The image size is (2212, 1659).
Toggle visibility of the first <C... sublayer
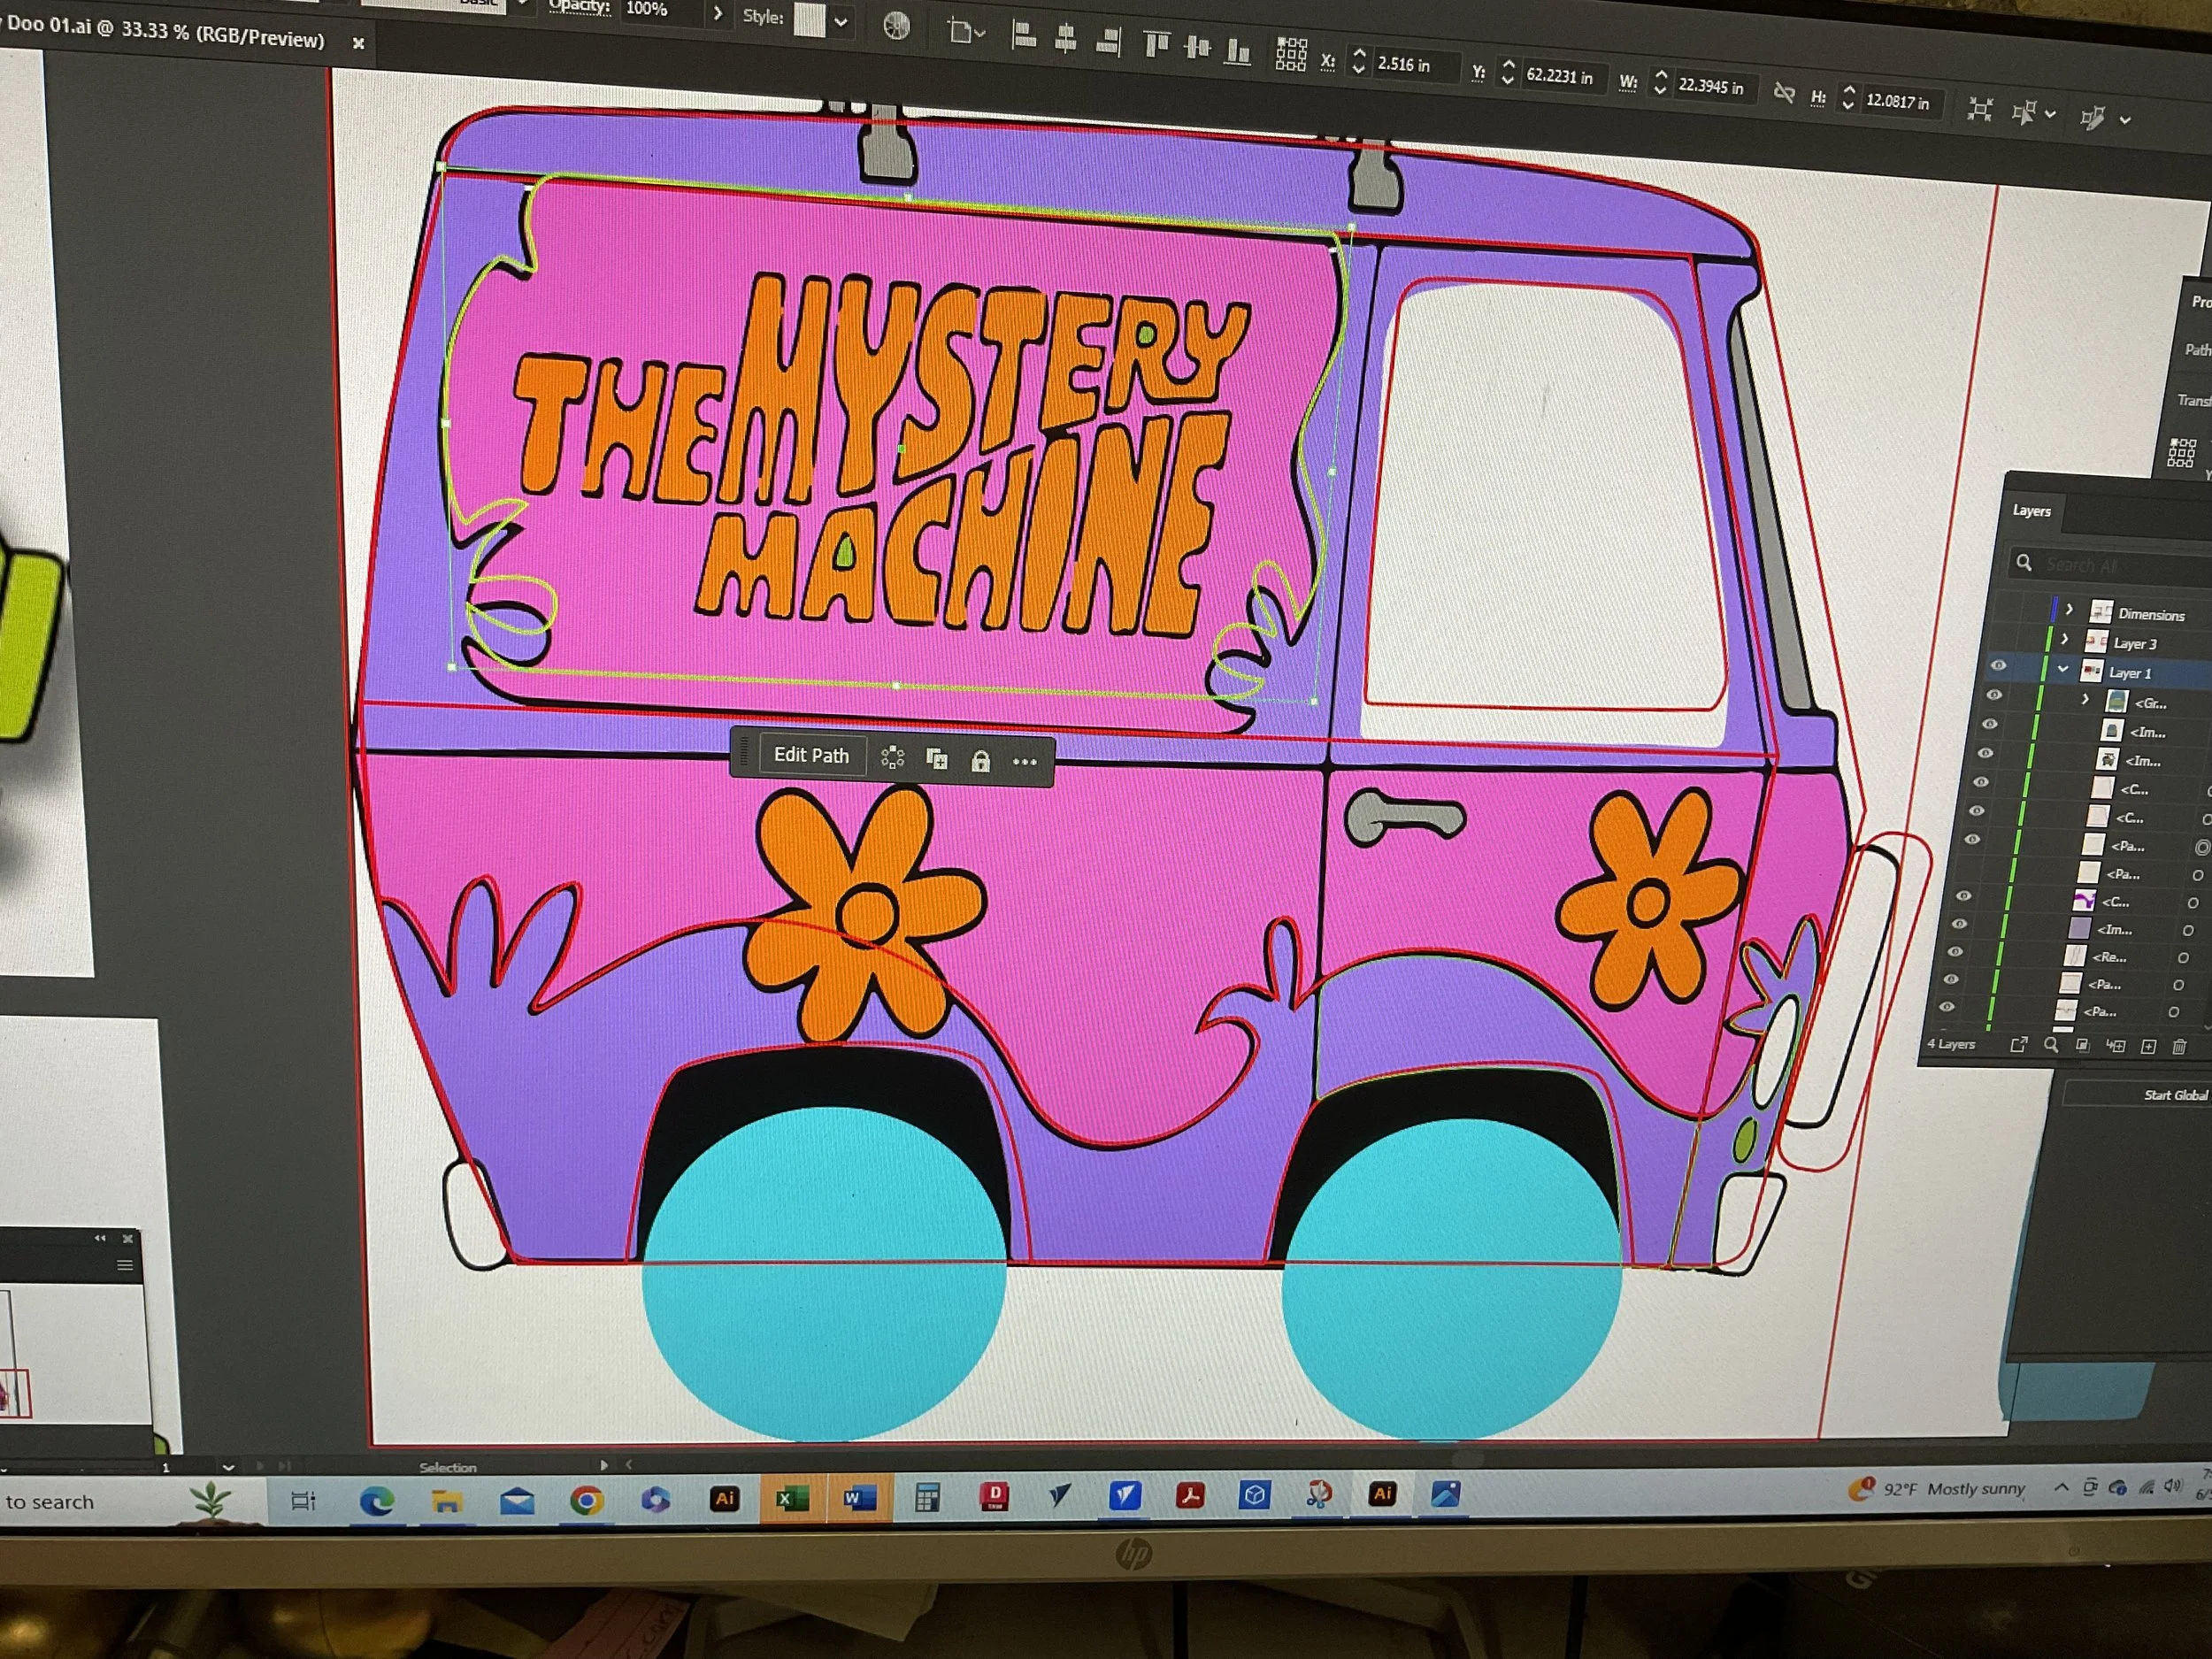pos(1981,782)
